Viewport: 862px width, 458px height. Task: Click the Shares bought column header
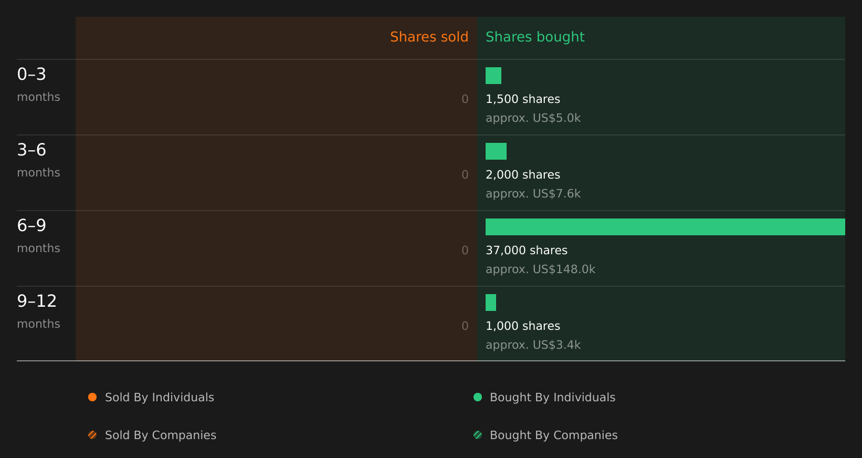pos(535,37)
